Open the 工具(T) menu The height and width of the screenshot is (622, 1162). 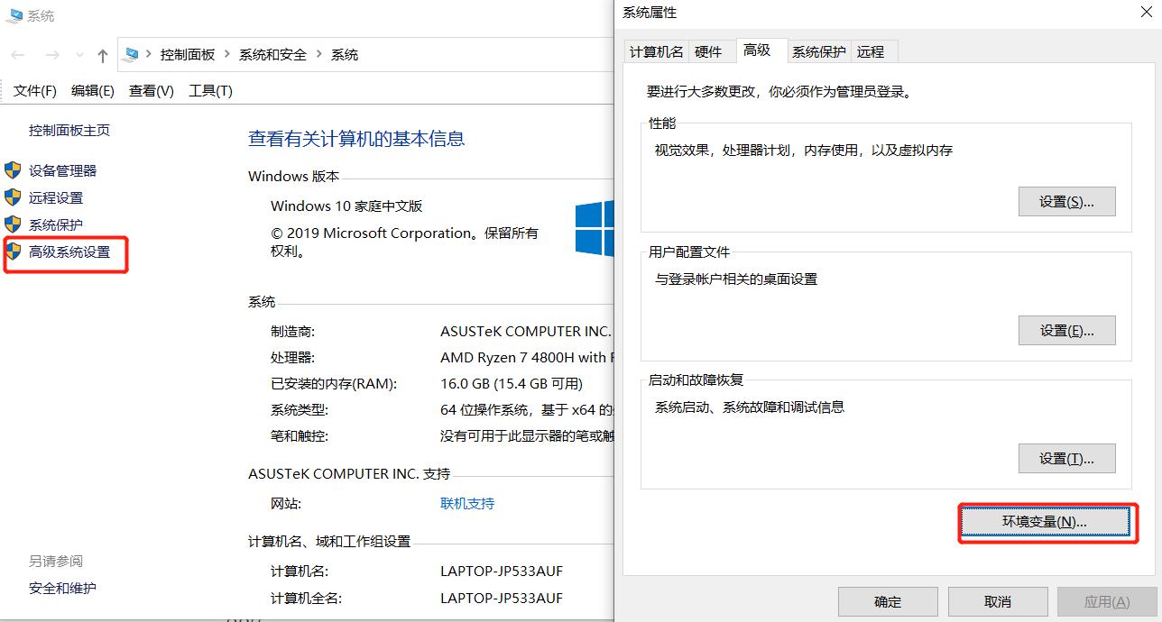point(208,90)
